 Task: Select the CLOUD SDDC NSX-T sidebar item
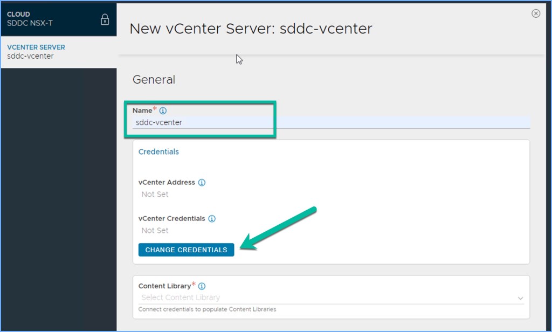pos(49,19)
